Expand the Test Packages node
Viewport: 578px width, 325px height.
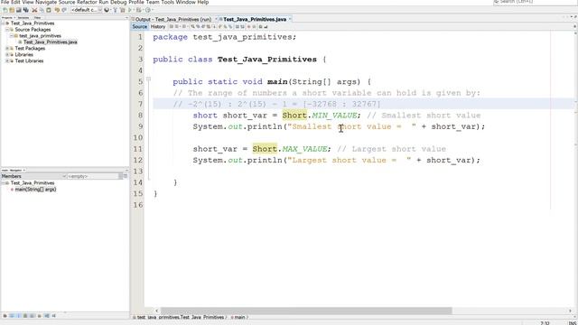pyautogui.click(x=7, y=48)
